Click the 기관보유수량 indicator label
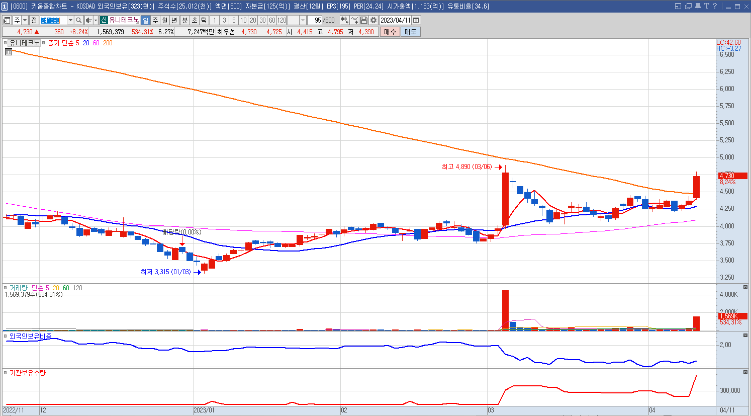 28,373
